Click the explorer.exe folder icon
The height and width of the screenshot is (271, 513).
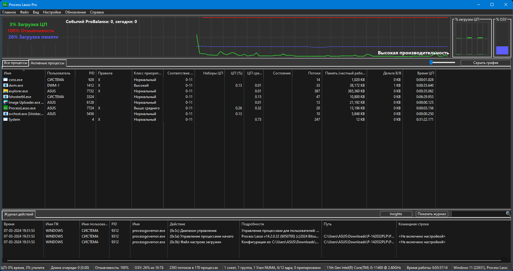[5, 91]
